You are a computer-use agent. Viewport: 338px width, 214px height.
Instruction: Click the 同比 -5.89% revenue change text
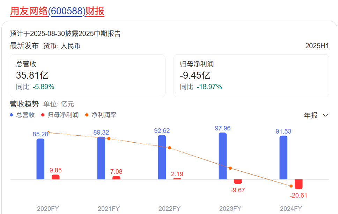(x=35, y=87)
